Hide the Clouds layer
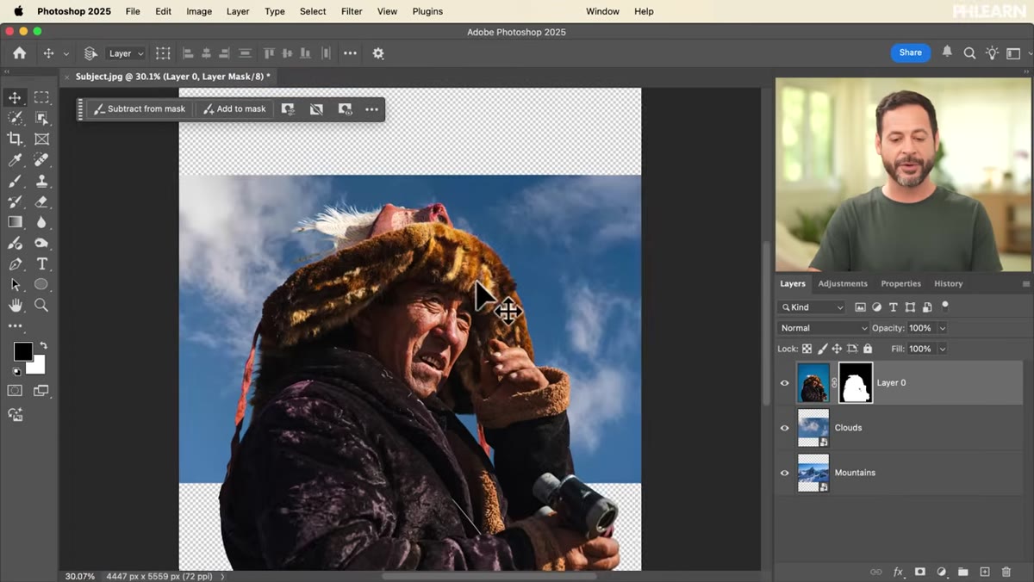This screenshot has height=582, width=1034. [x=784, y=428]
